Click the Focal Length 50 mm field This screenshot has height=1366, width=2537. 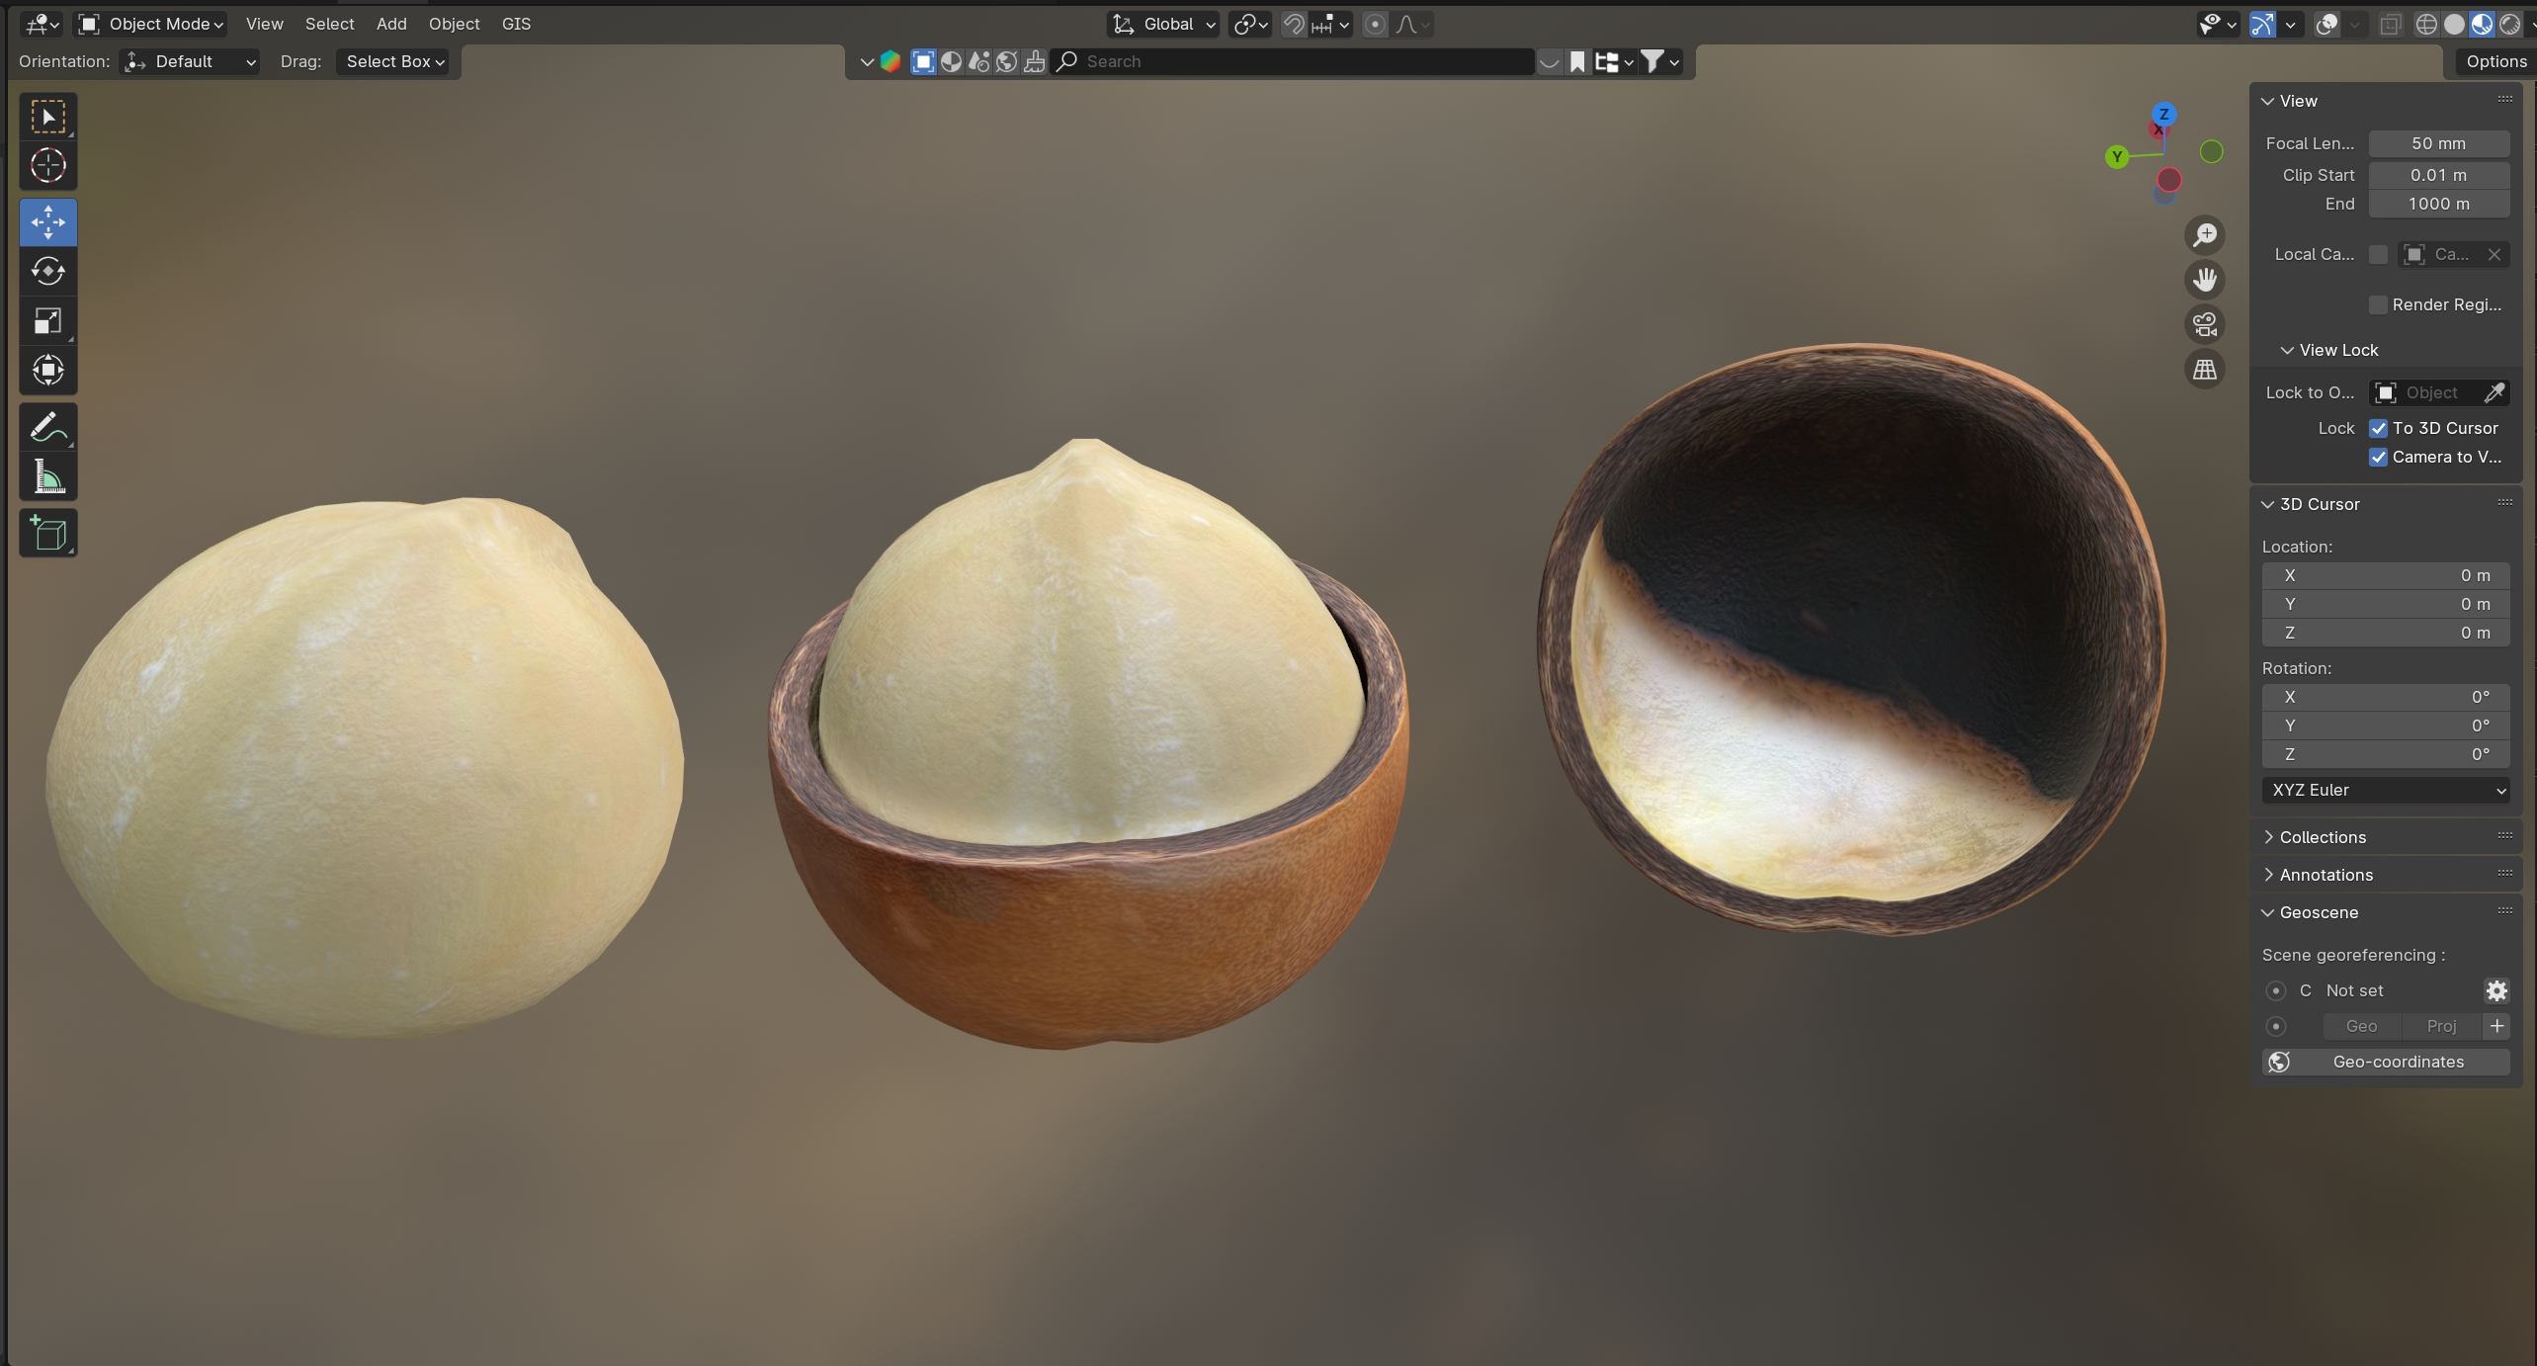click(x=2437, y=143)
